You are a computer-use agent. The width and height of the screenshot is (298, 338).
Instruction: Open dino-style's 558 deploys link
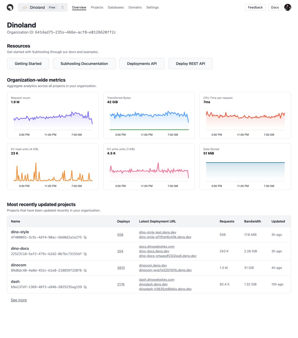(120, 235)
